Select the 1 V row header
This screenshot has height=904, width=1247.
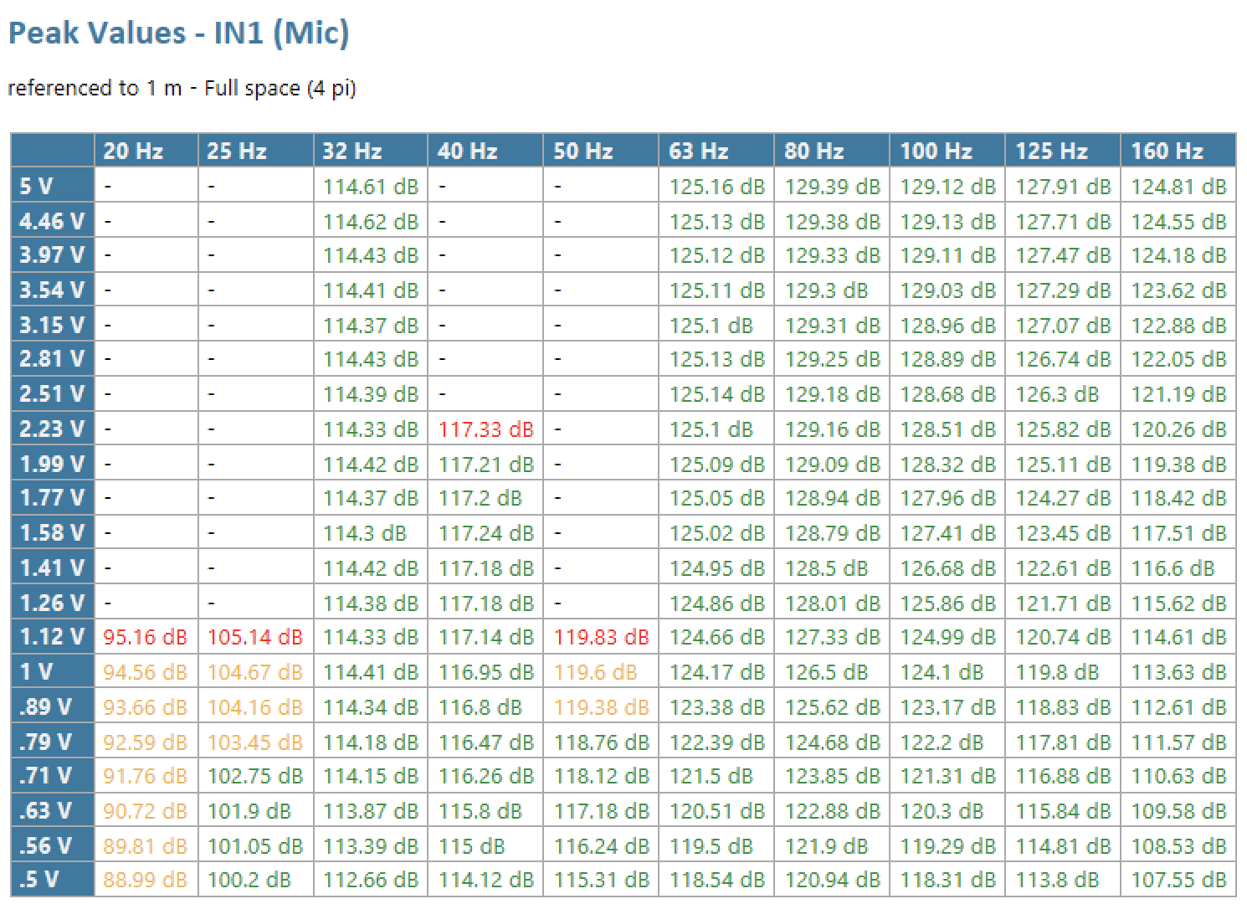tap(52, 672)
